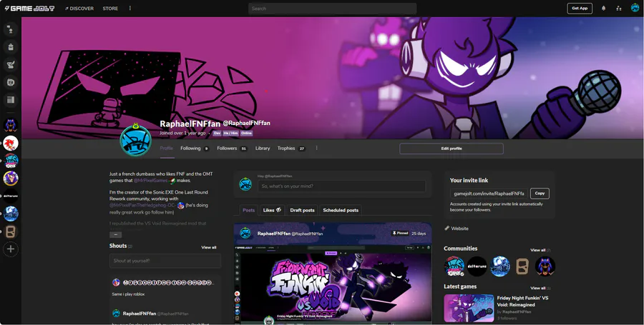The image size is (644, 325).
Task: Open the notifications bell icon
Action: click(x=603, y=8)
